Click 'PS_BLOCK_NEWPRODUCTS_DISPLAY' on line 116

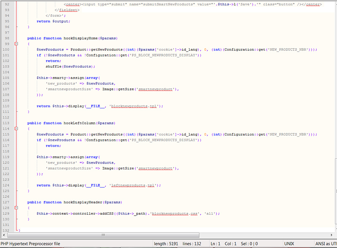[163, 140]
